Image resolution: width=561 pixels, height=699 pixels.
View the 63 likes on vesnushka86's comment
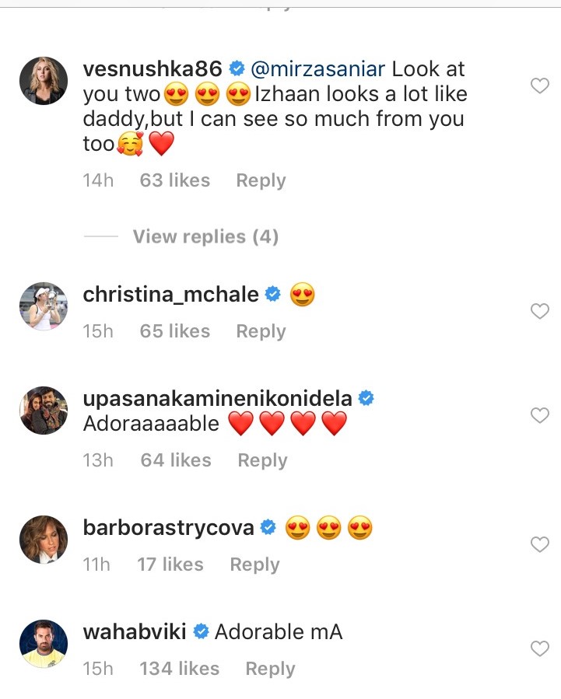tap(174, 180)
